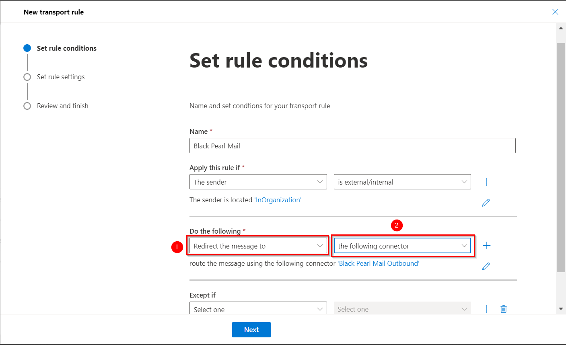This screenshot has width=566, height=345.
Task: Open the Except if 'Select one' dropdown
Action: 258,309
